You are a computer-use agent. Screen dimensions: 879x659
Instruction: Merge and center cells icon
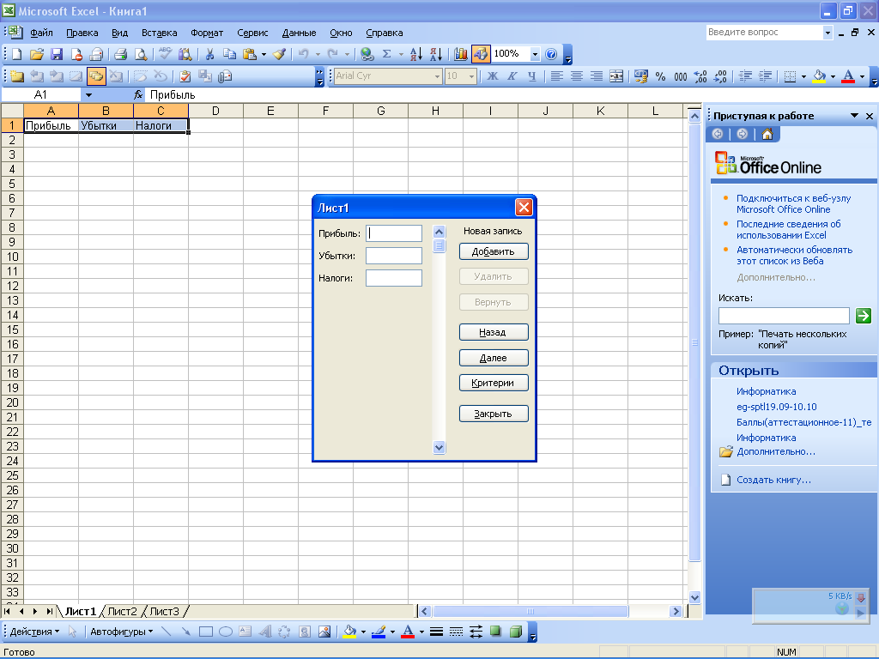click(616, 76)
